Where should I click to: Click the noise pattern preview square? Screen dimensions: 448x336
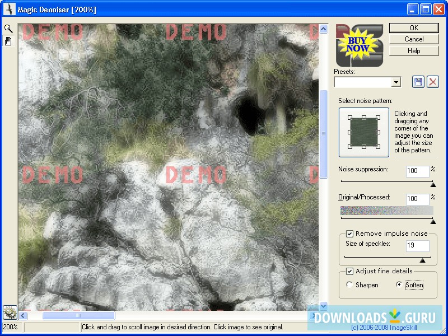363,132
